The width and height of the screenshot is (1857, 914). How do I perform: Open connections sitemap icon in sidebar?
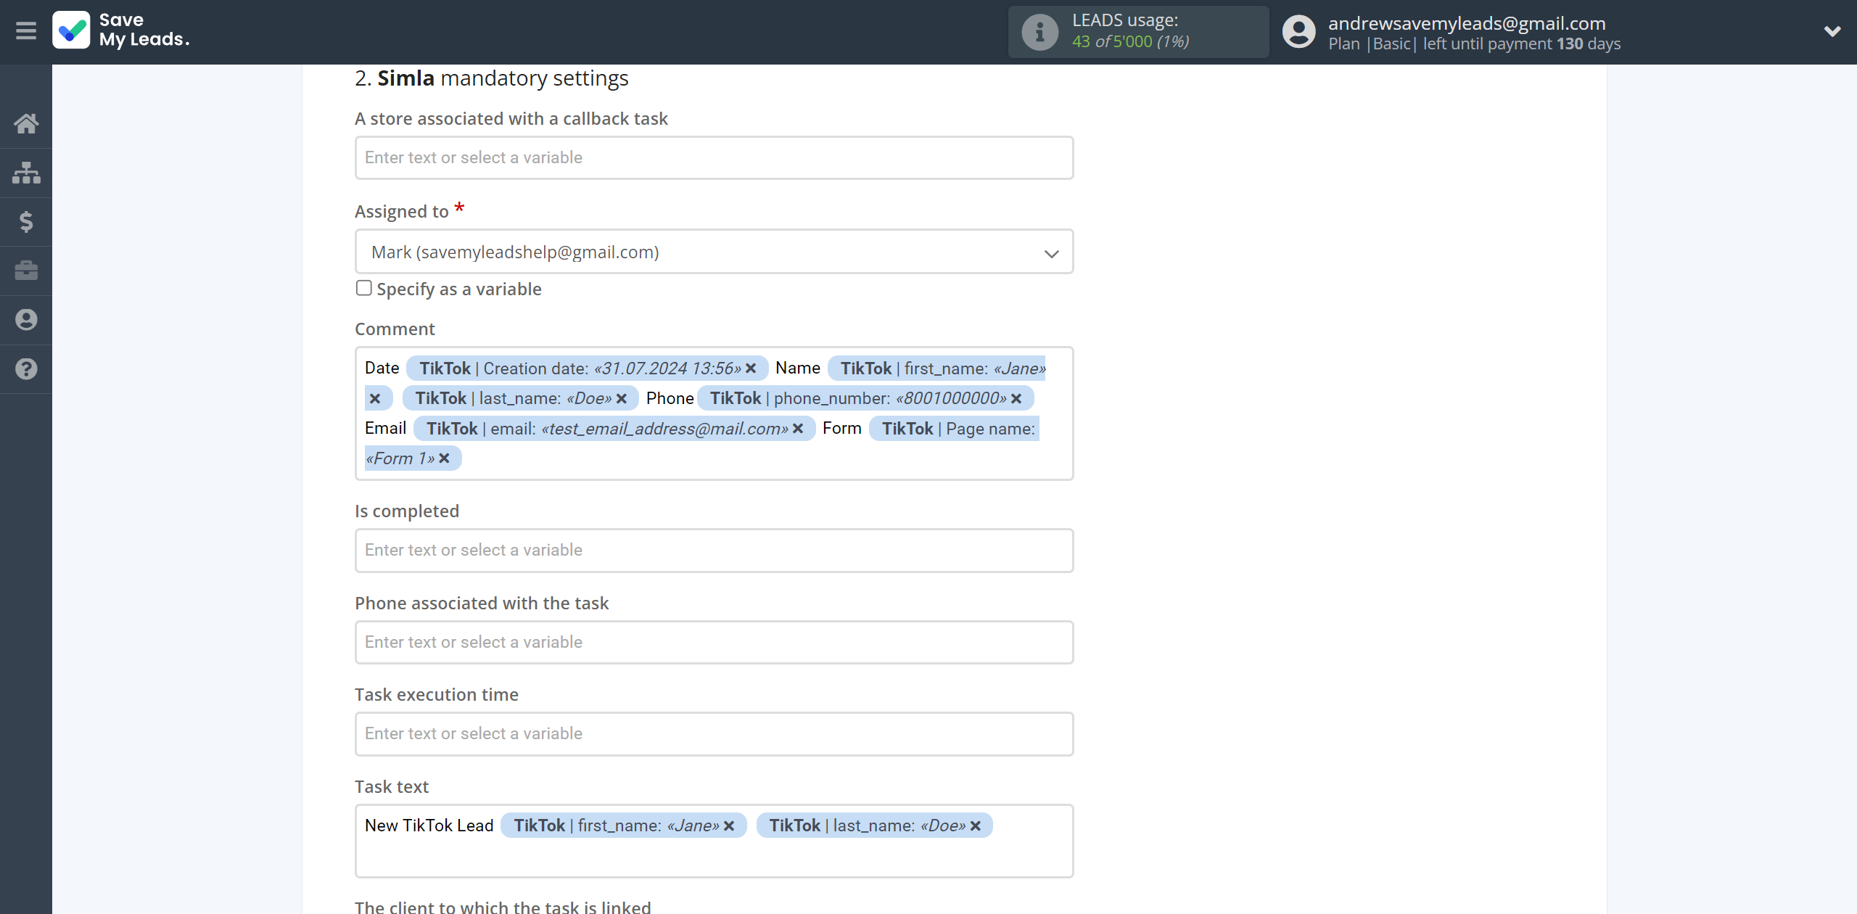(x=26, y=173)
